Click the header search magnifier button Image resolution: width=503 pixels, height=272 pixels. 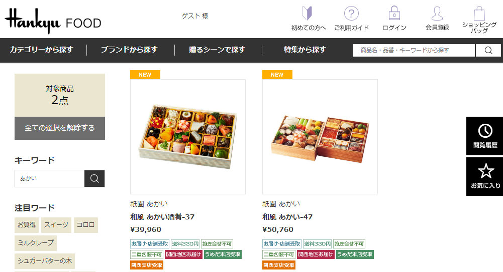coord(488,50)
